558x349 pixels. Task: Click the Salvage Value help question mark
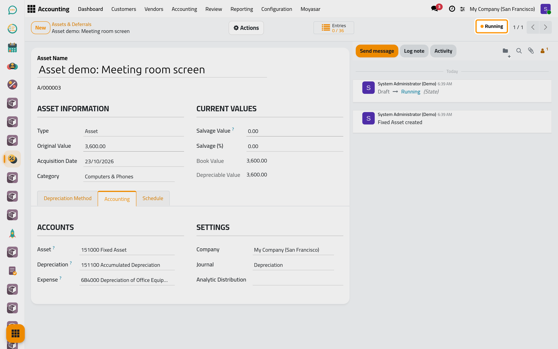233,129
